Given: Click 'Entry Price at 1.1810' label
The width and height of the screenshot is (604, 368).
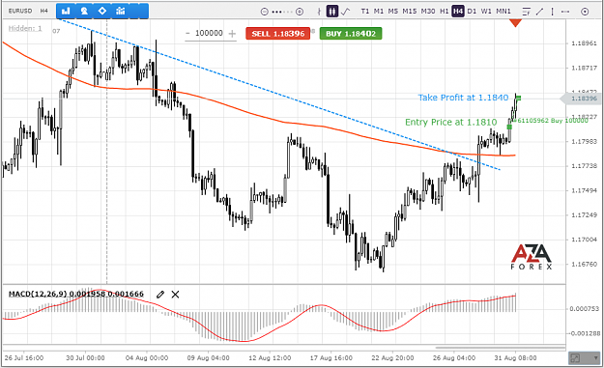Looking at the screenshot, I should pyautogui.click(x=451, y=122).
